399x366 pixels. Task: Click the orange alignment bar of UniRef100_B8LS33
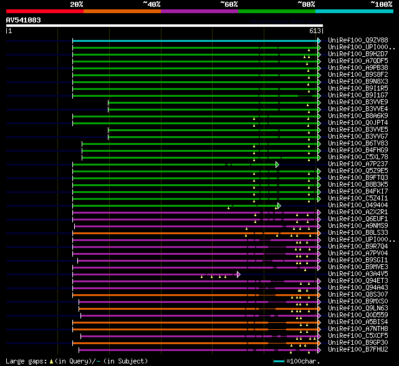click(195, 233)
